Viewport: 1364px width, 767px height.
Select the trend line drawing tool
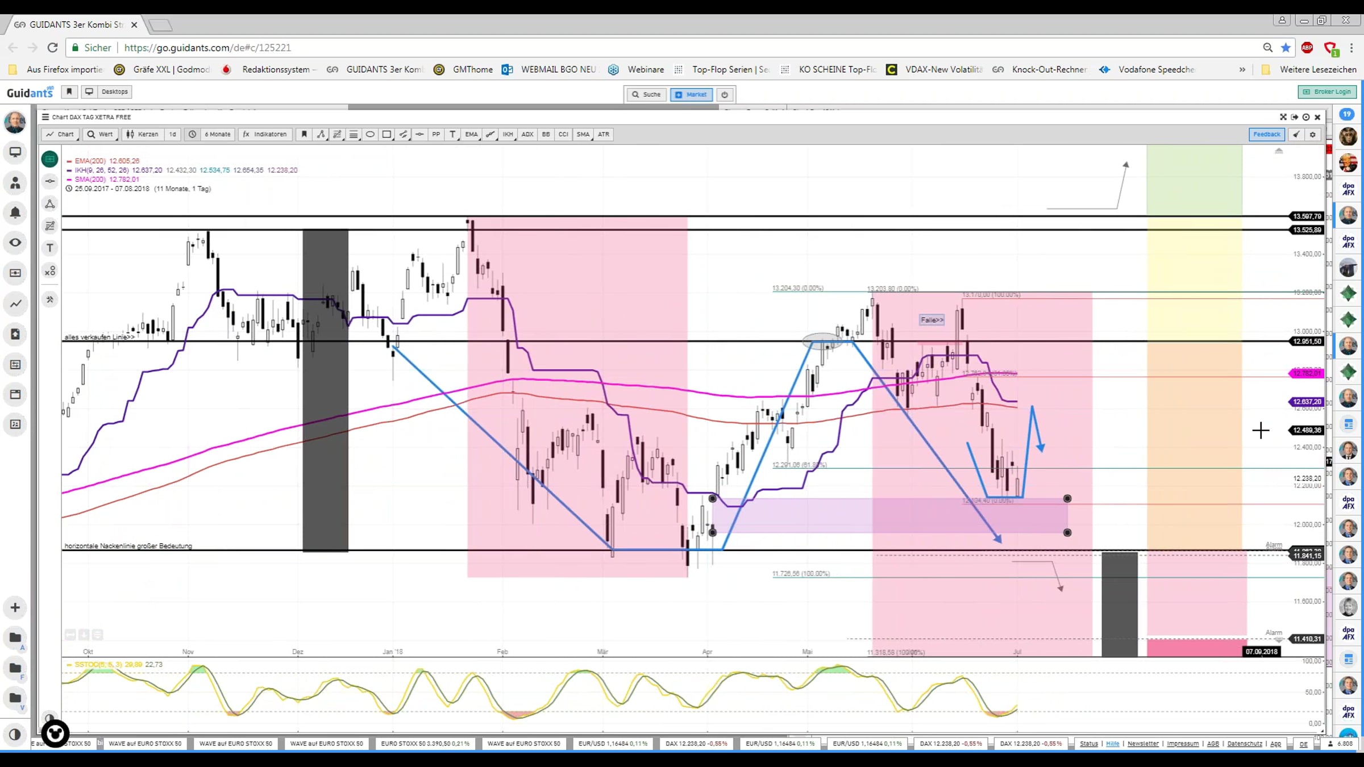point(403,134)
